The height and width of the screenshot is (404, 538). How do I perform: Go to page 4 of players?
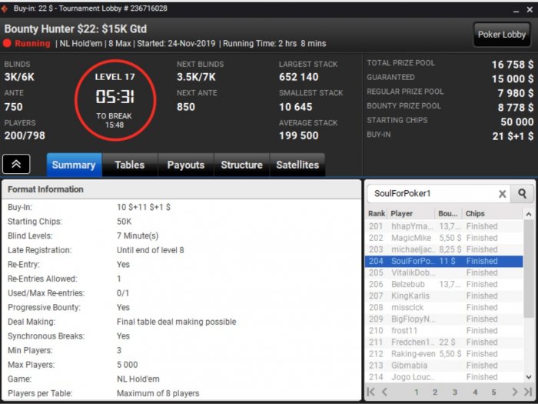click(475, 392)
